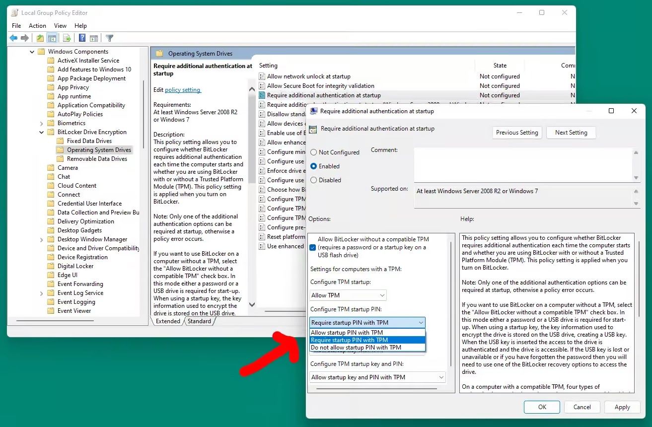Click the Export List toolbar icon
The height and width of the screenshot is (427, 652).
tap(67, 38)
